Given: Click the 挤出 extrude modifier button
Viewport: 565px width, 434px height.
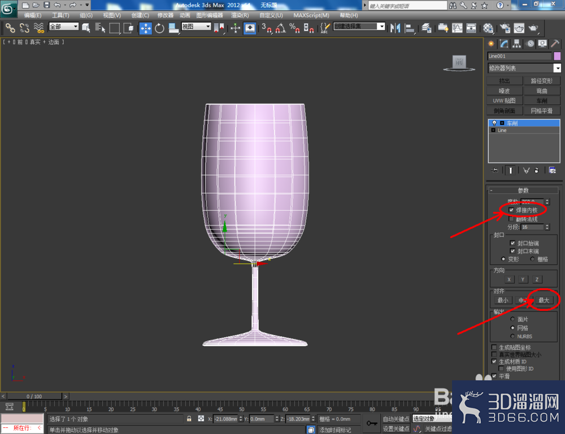Looking at the screenshot, I should tap(505, 81).
